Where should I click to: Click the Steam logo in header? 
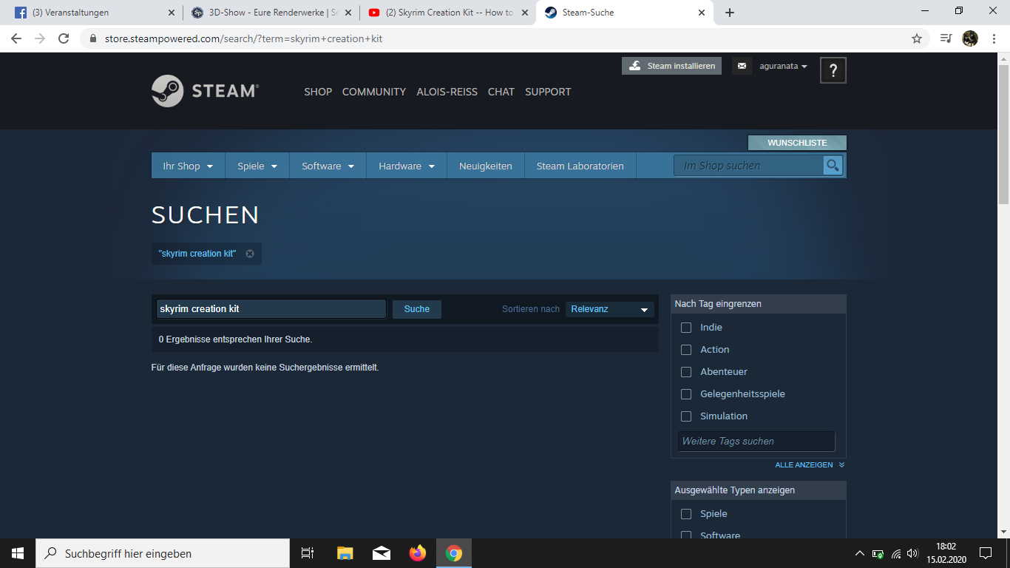[205, 91]
